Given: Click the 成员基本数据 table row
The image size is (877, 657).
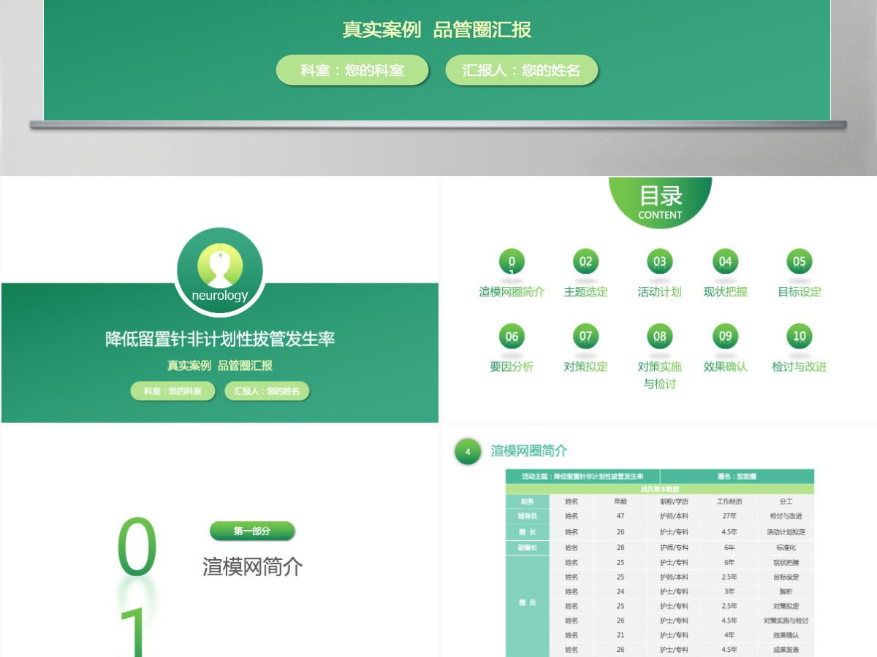Looking at the screenshot, I should pos(660,489).
